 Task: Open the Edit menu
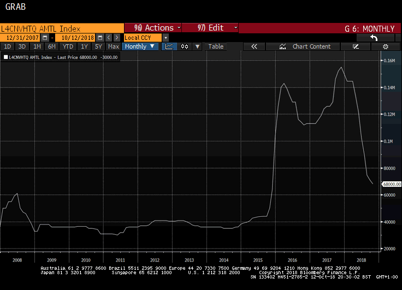[x=210, y=28]
